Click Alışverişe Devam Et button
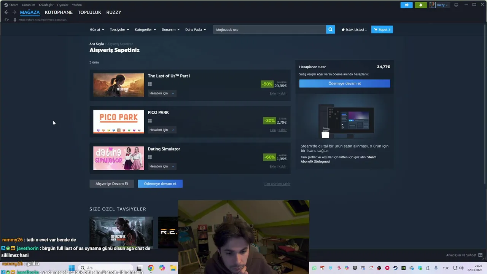The height and width of the screenshot is (274, 487). point(111,184)
